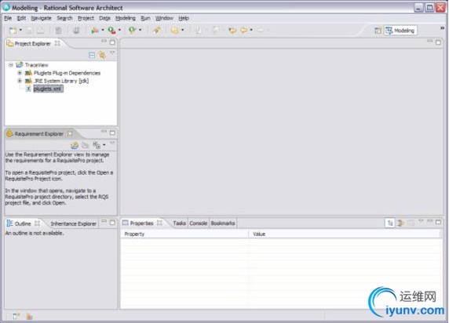Open the Run dropdown arrow
The image size is (449, 323).
click(x=119, y=30)
